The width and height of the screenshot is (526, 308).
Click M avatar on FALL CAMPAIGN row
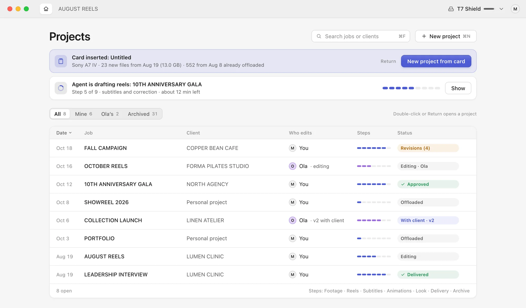(x=292, y=148)
